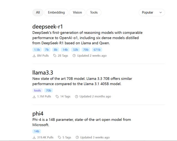
Task: Click tag icon next to 14 Tags
Action: click(x=57, y=97)
